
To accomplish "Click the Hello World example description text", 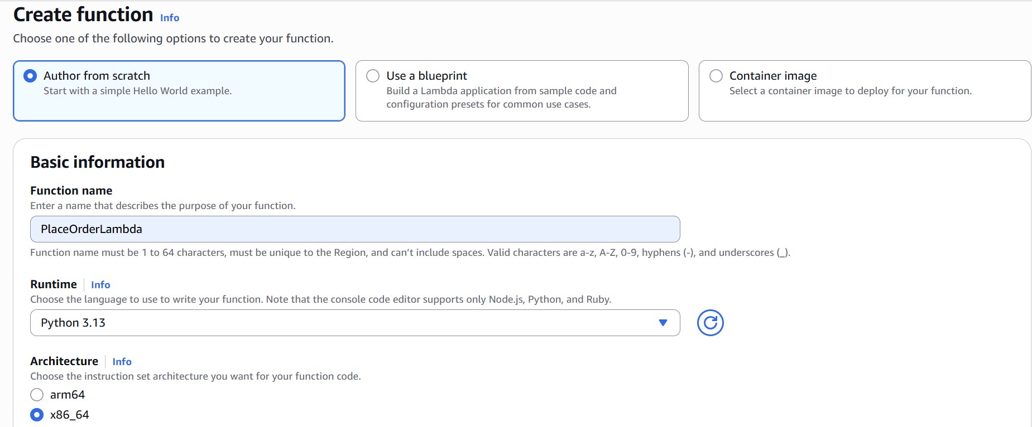I will pyautogui.click(x=137, y=91).
